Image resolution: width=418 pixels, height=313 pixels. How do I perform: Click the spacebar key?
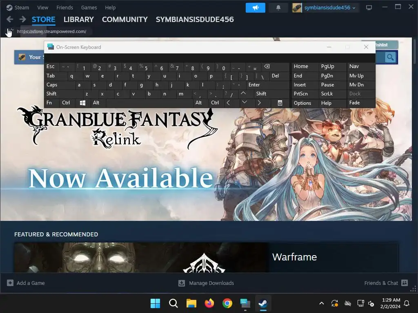tap(149, 103)
